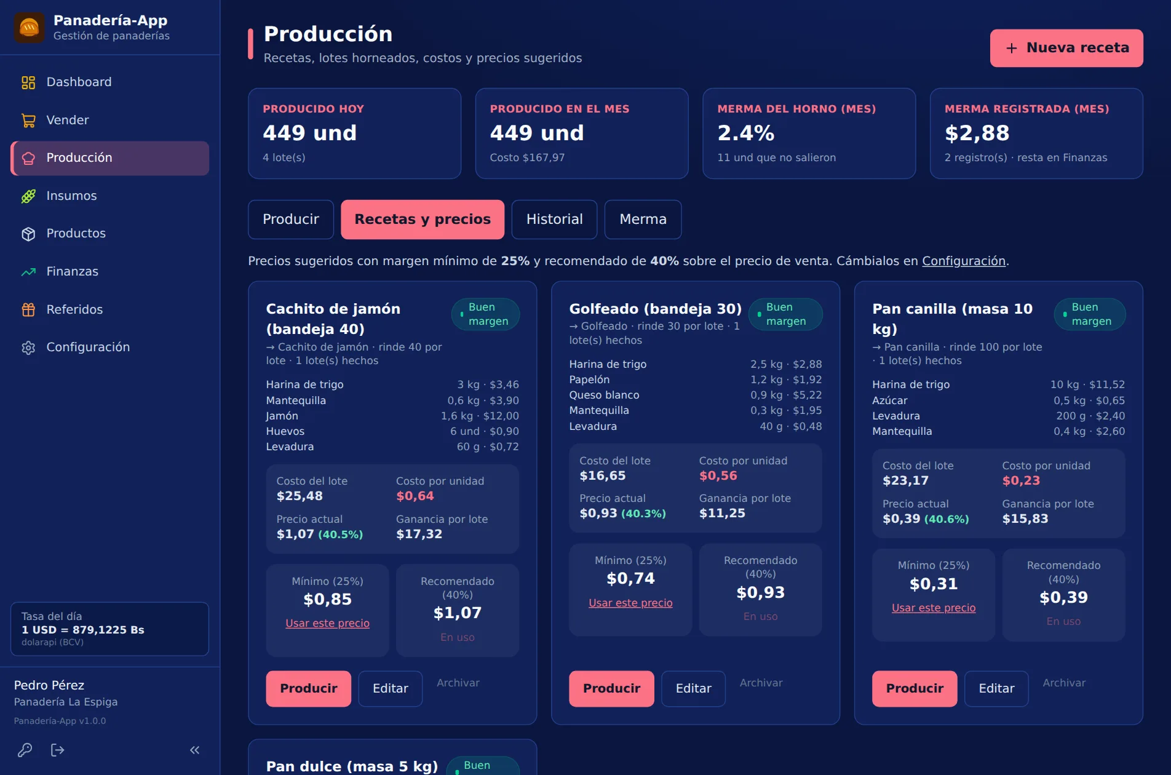The image size is (1171, 775).
Task: Click the Merma del horno 2.4% card
Action: click(x=809, y=133)
